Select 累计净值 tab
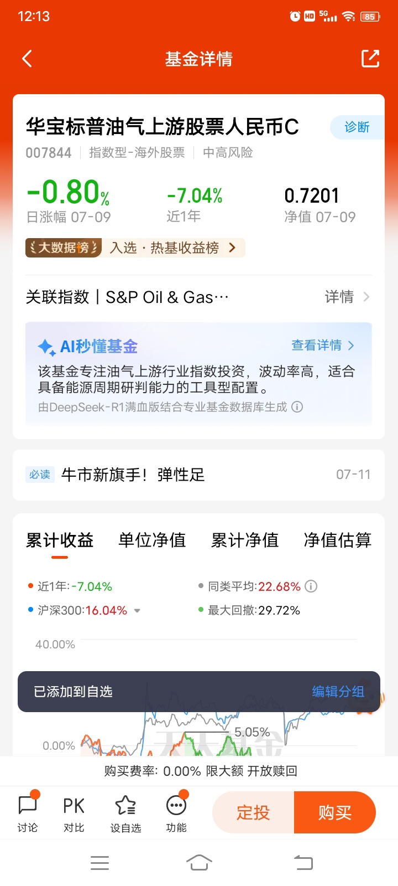The image size is (398, 886). point(245,540)
